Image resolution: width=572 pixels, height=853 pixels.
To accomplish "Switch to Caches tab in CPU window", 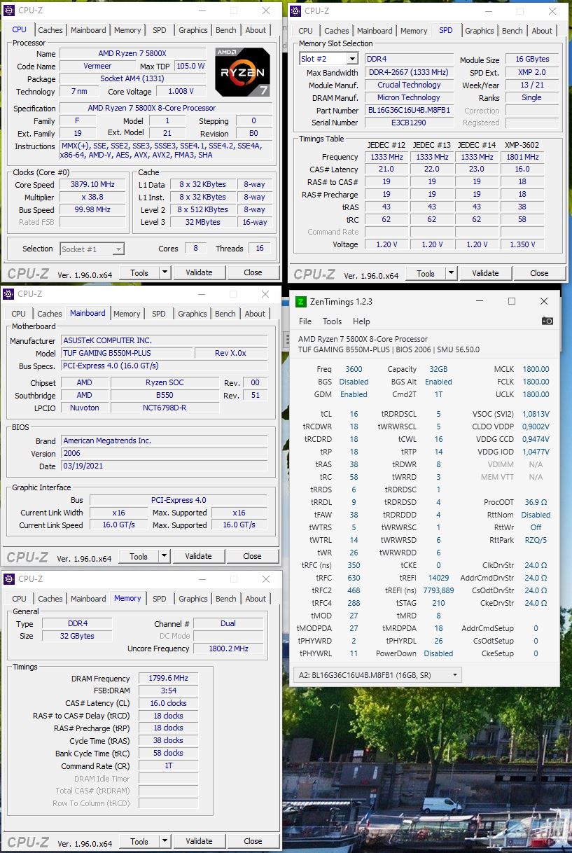I will [x=50, y=30].
